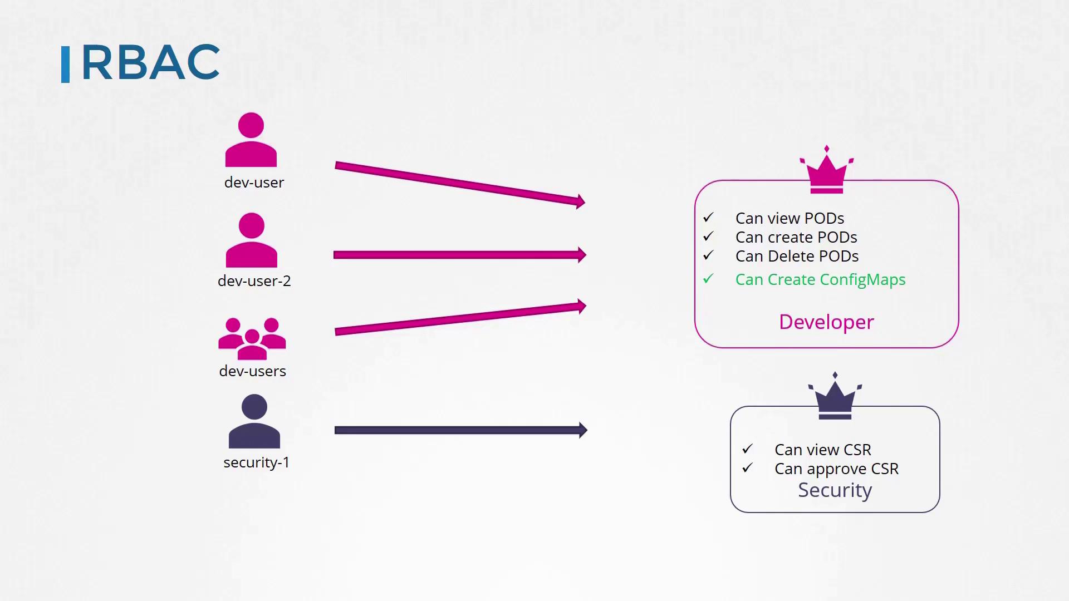Click the dev-users group icon

click(252, 338)
